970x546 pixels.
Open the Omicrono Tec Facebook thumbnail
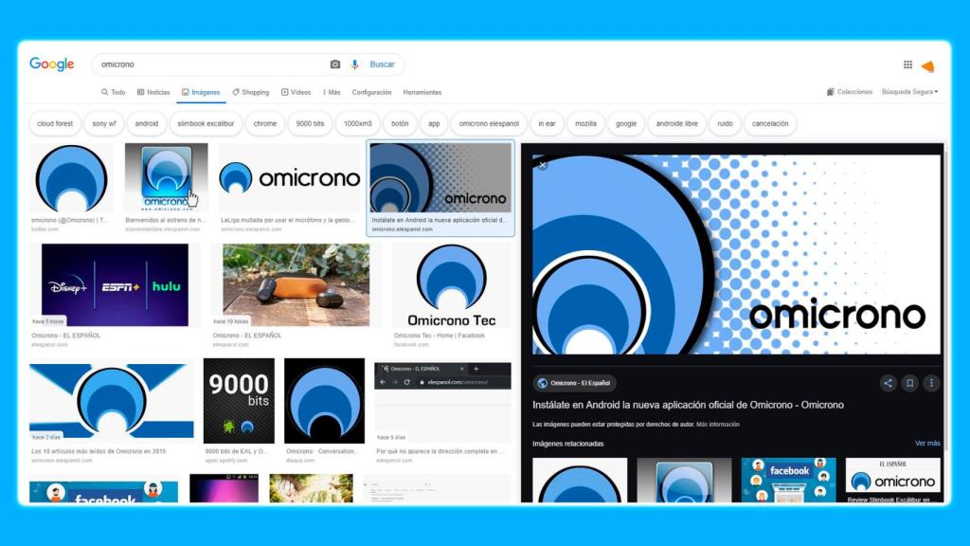(x=452, y=285)
